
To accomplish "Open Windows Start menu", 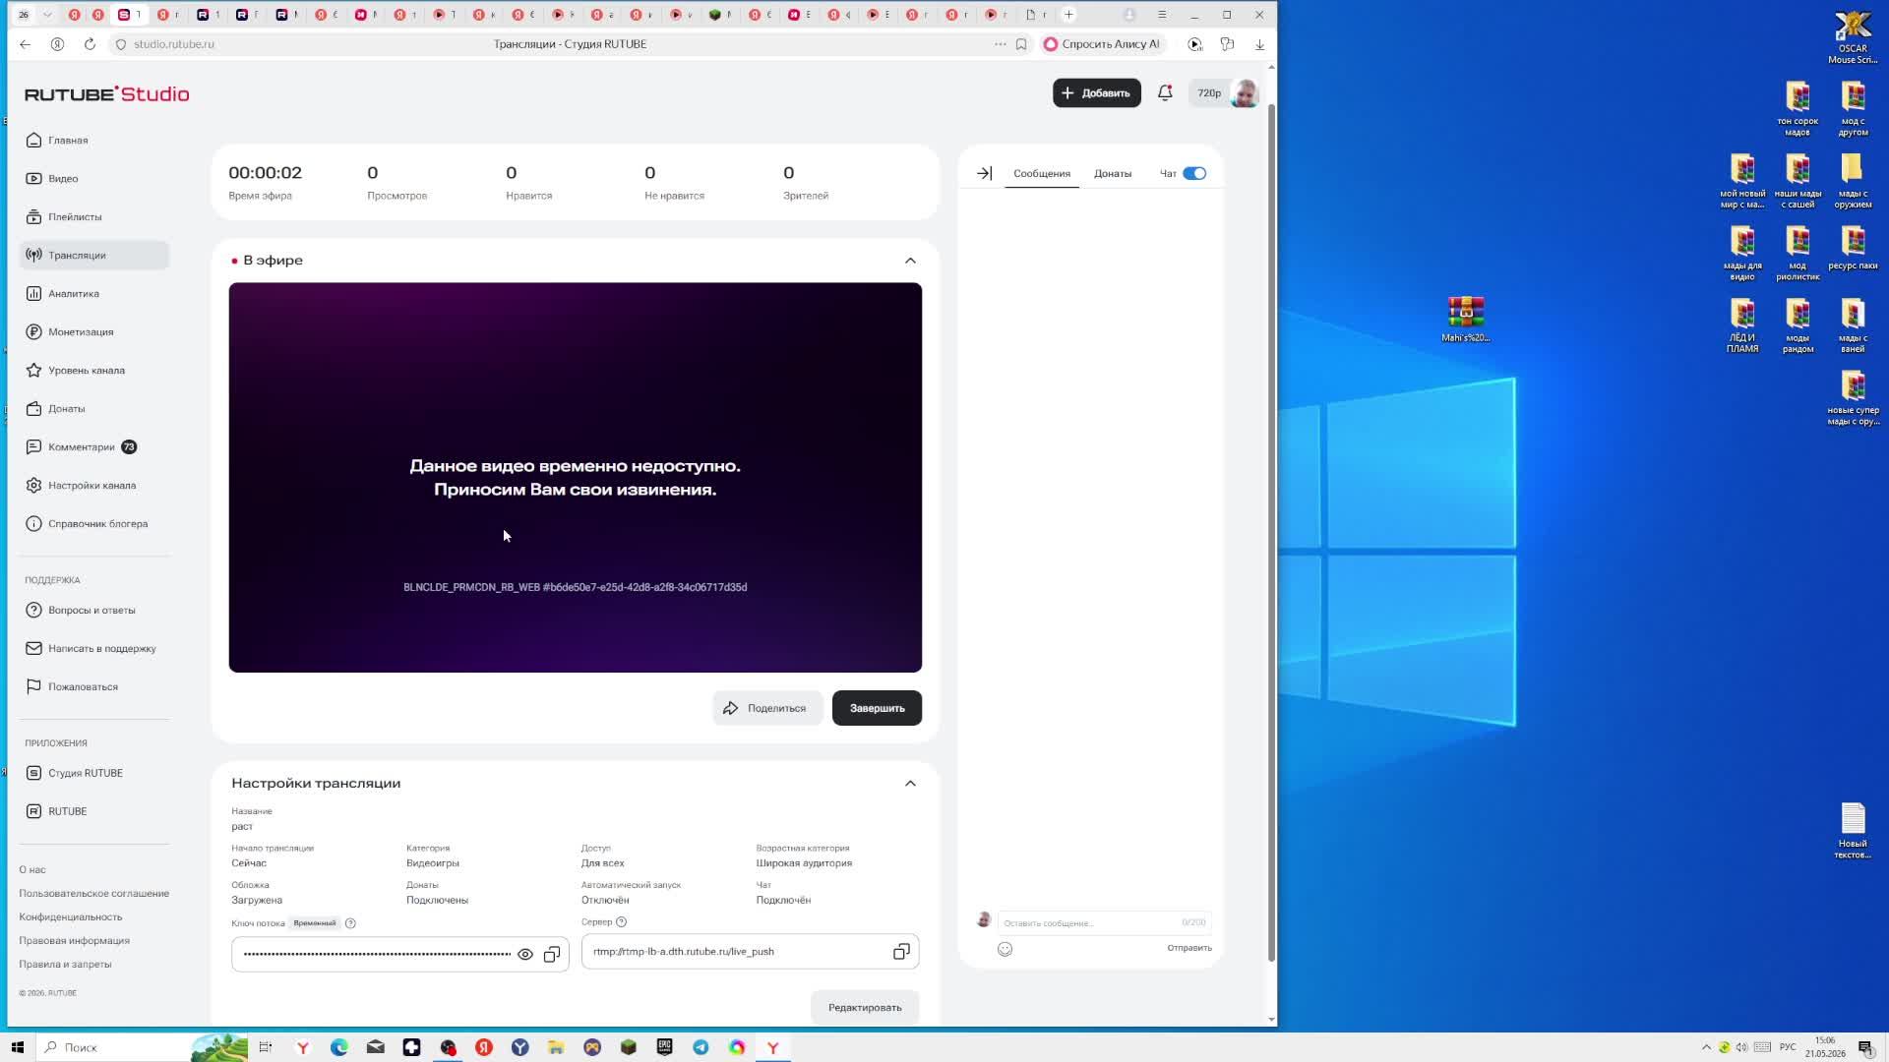I will (x=17, y=1047).
